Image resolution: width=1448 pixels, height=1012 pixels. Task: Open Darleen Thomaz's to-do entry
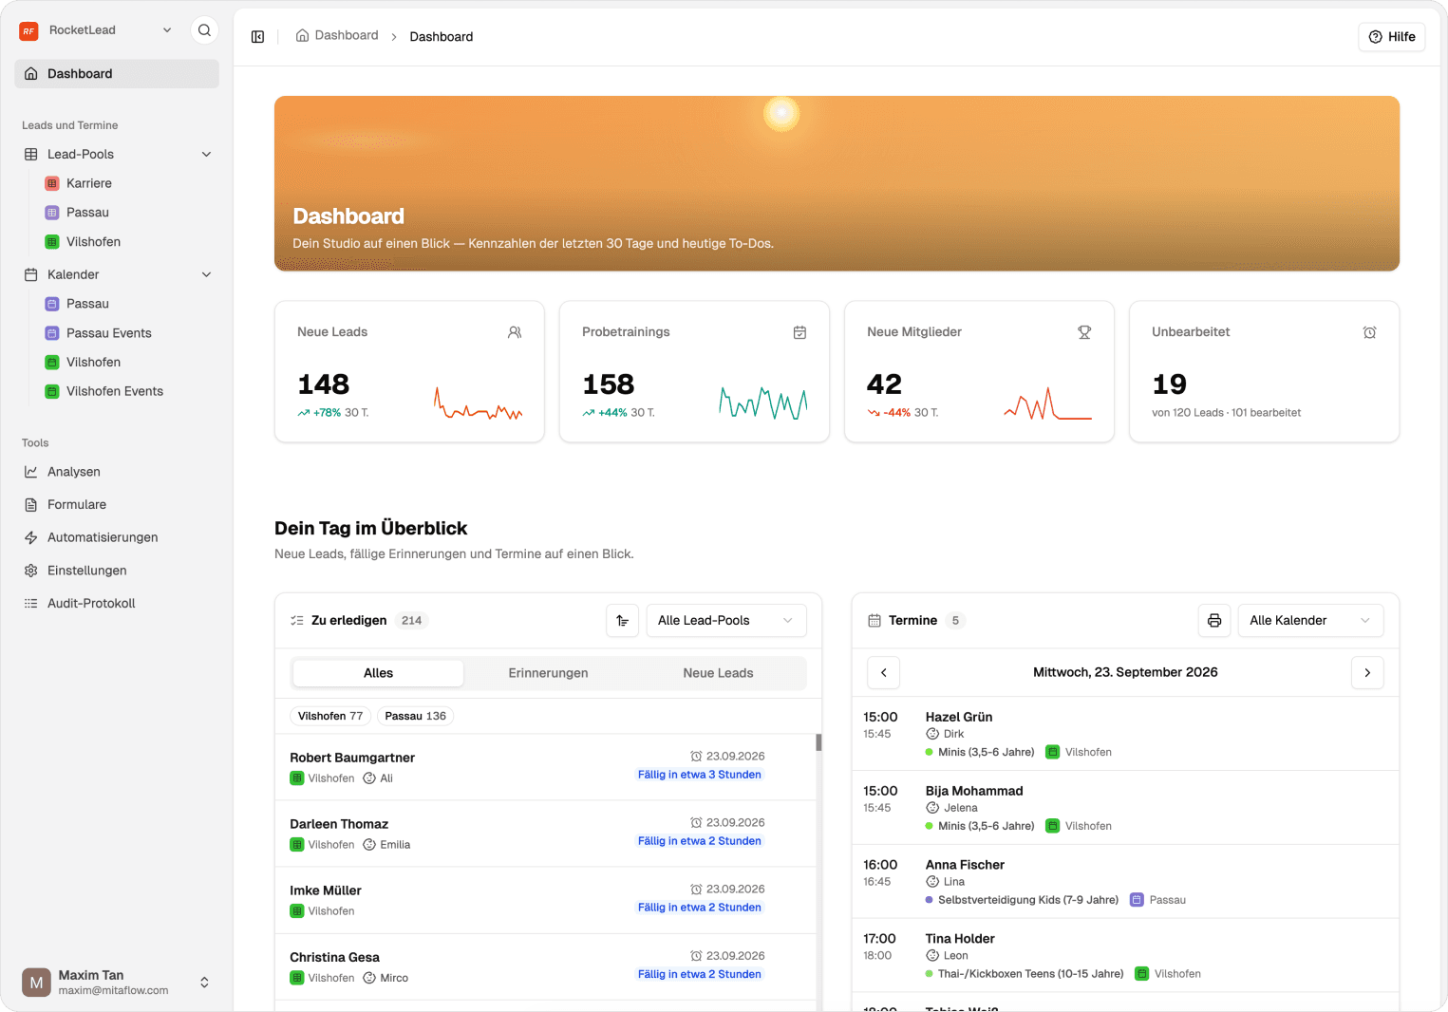[x=546, y=834]
